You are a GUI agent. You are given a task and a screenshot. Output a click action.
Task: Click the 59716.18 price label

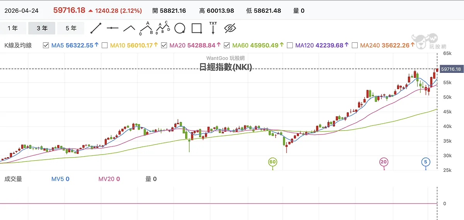click(451, 69)
